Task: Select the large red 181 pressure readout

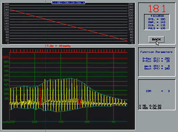Action: 157,9
